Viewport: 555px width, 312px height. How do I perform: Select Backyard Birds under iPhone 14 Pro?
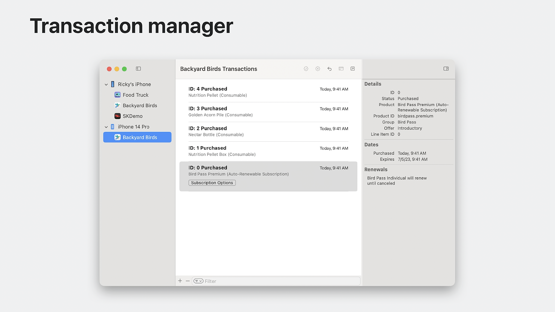click(137, 137)
